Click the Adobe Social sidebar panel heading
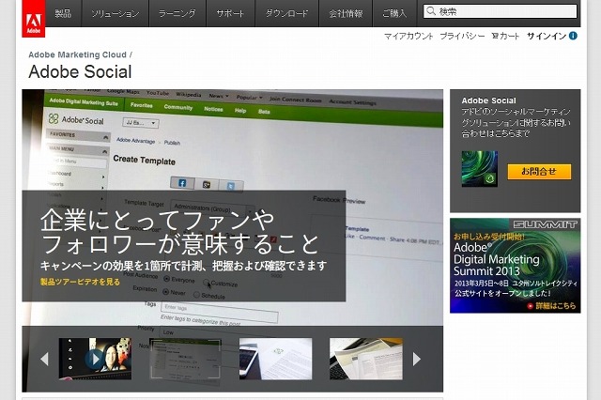601x400 pixels. tap(488, 100)
